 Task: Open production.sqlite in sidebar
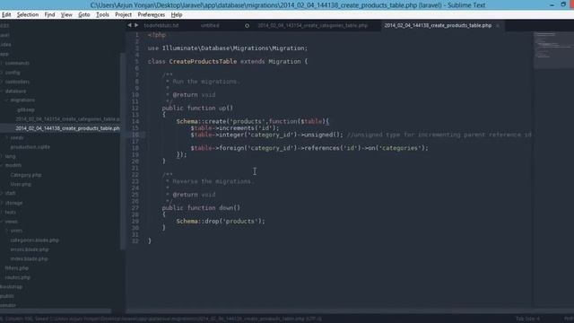[x=30, y=147]
